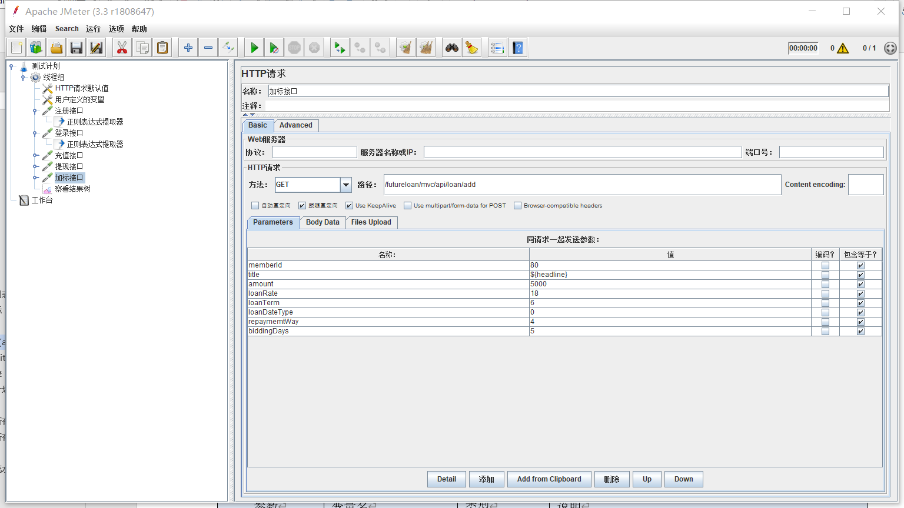904x508 pixels.
Task: Clear results with single broom gear icon
Action: (x=406, y=48)
